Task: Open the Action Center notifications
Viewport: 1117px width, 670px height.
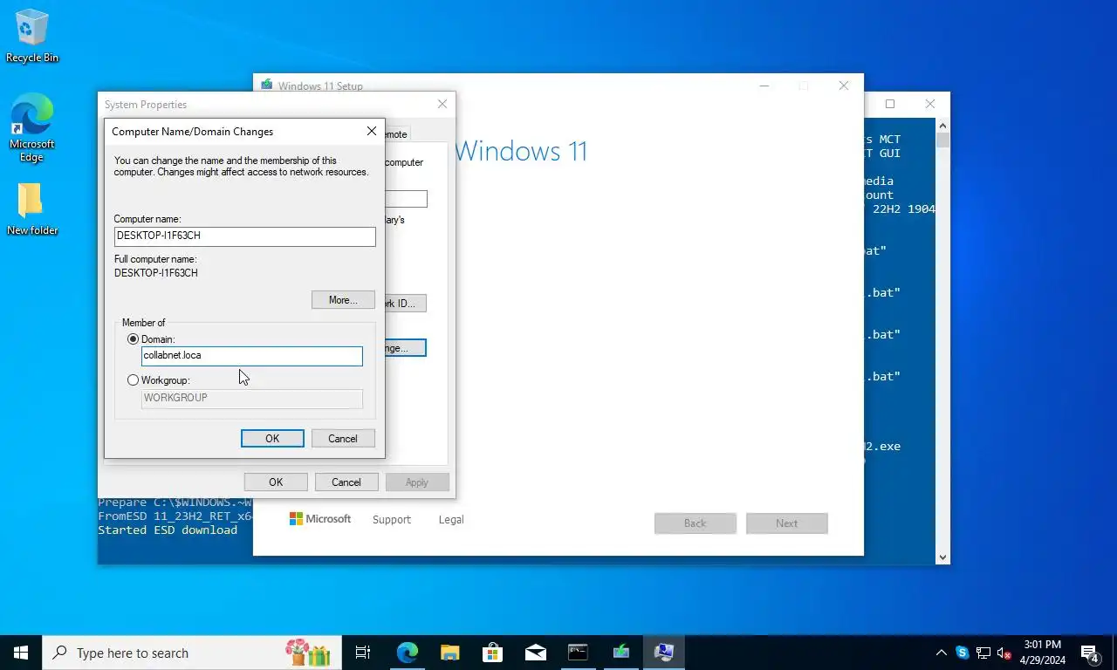Action: [x=1090, y=653]
